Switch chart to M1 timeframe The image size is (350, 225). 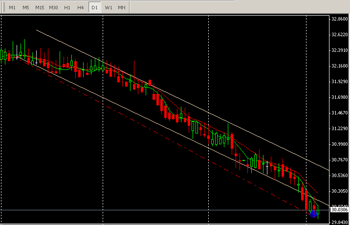click(x=12, y=8)
